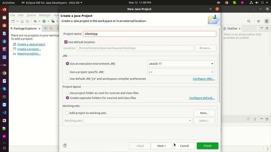Open Google Chrome from the dock

4,73
